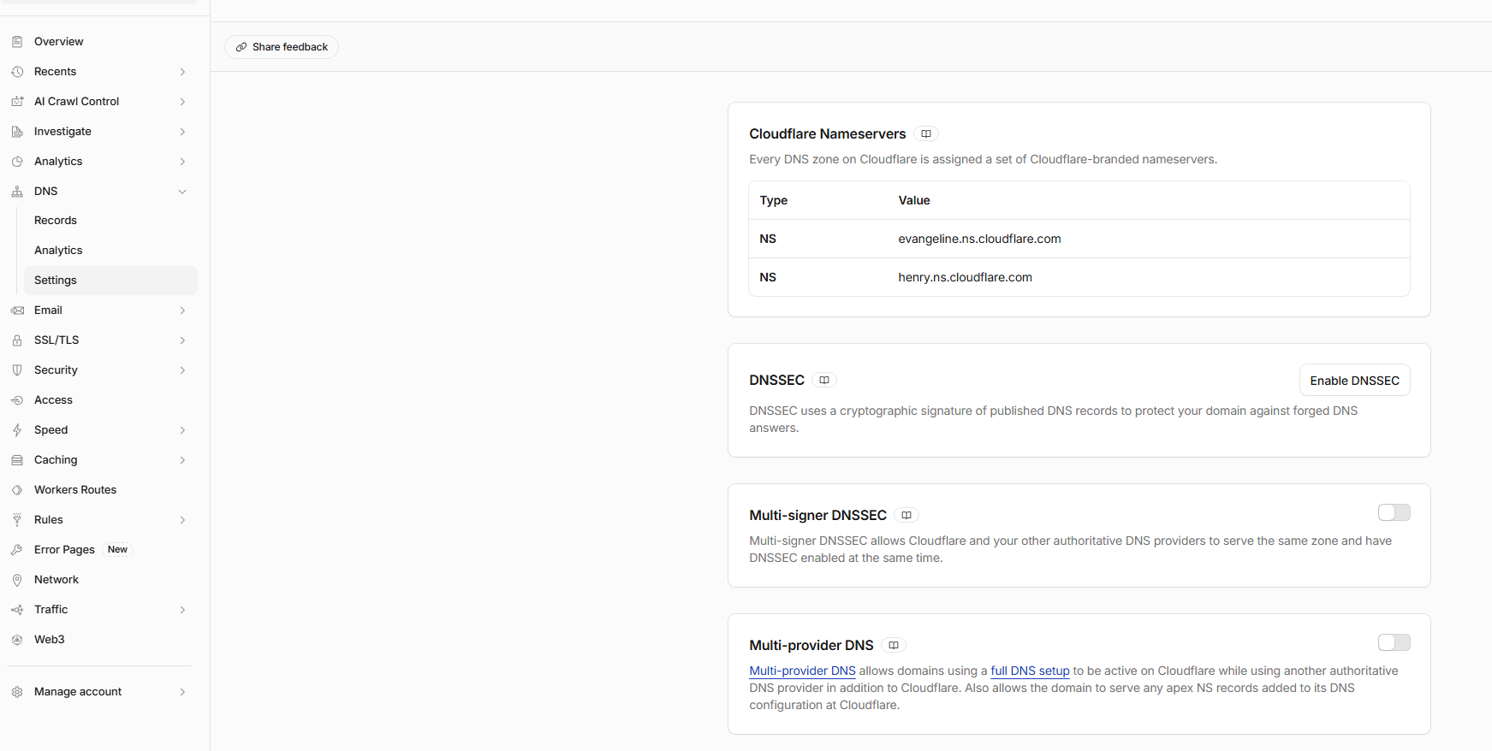Collapse the DNS section chevron
1492x751 pixels.
click(182, 192)
